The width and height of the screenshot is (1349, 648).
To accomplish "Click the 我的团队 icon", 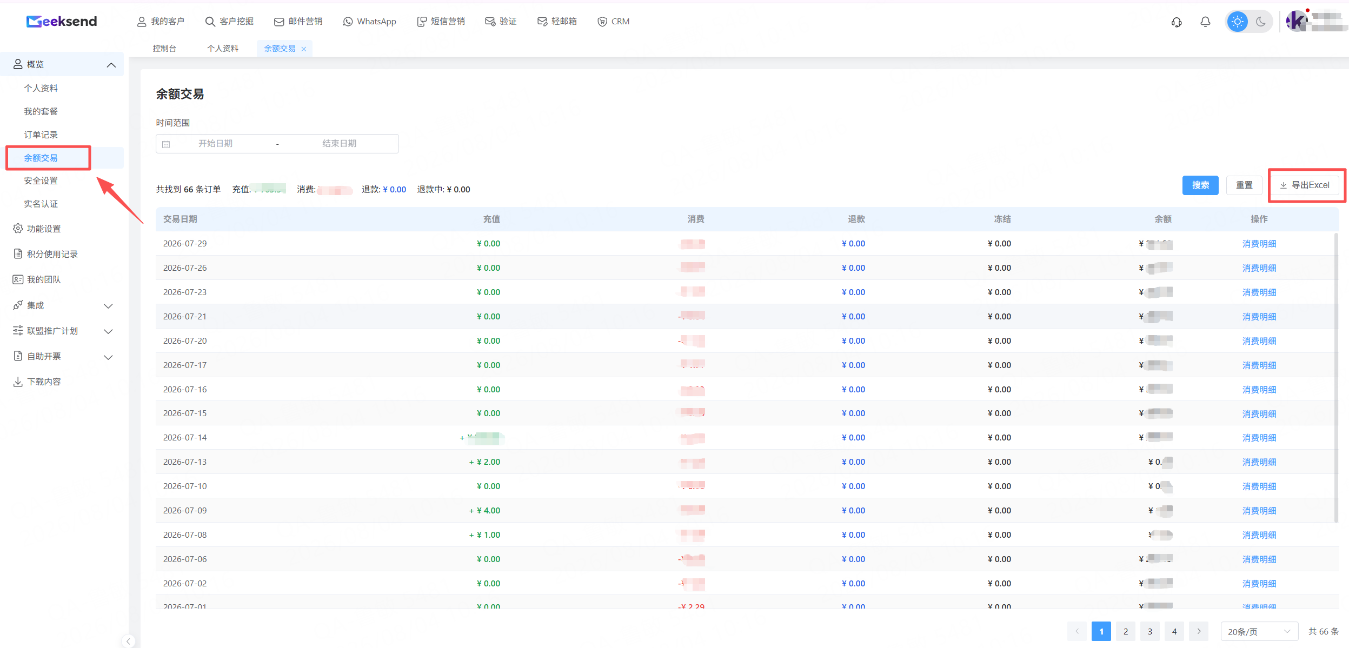I will click(x=18, y=279).
